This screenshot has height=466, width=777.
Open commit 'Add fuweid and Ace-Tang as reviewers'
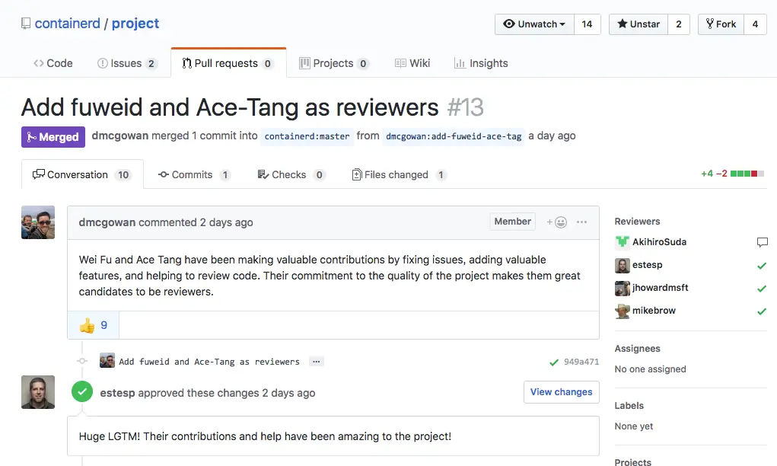click(x=209, y=362)
